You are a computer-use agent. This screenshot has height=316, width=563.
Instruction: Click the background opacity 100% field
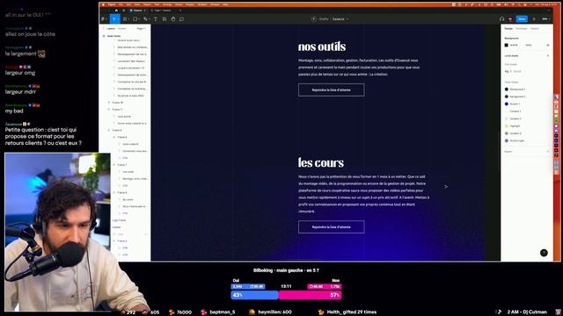pyautogui.click(x=529, y=45)
